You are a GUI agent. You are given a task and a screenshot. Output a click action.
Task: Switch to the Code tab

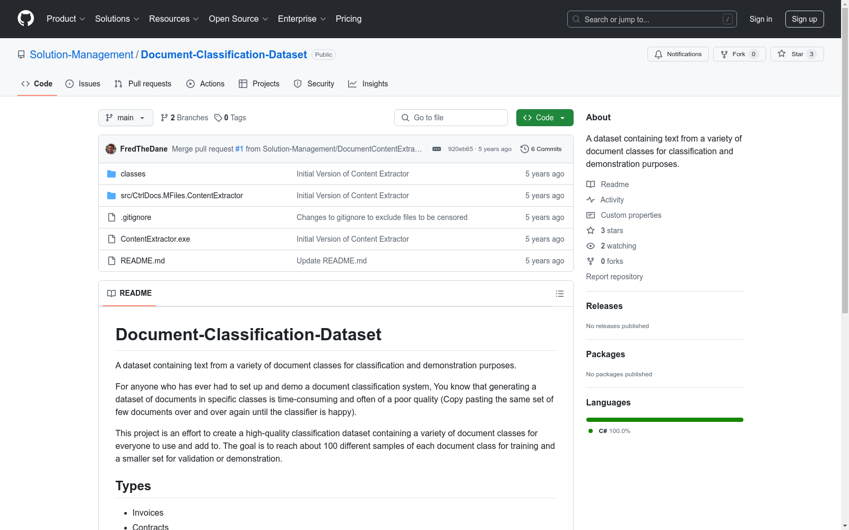pos(37,84)
